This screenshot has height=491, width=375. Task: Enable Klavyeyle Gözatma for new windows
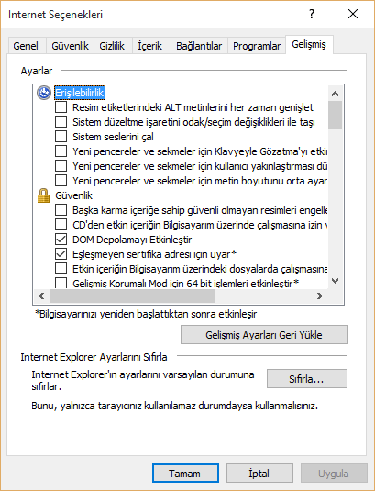pyautogui.click(x=61, y=151)
